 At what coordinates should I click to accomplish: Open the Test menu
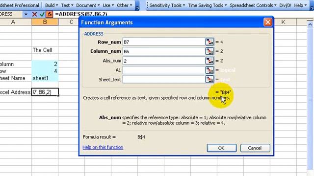pyautogui.click(x=67, y=5)
